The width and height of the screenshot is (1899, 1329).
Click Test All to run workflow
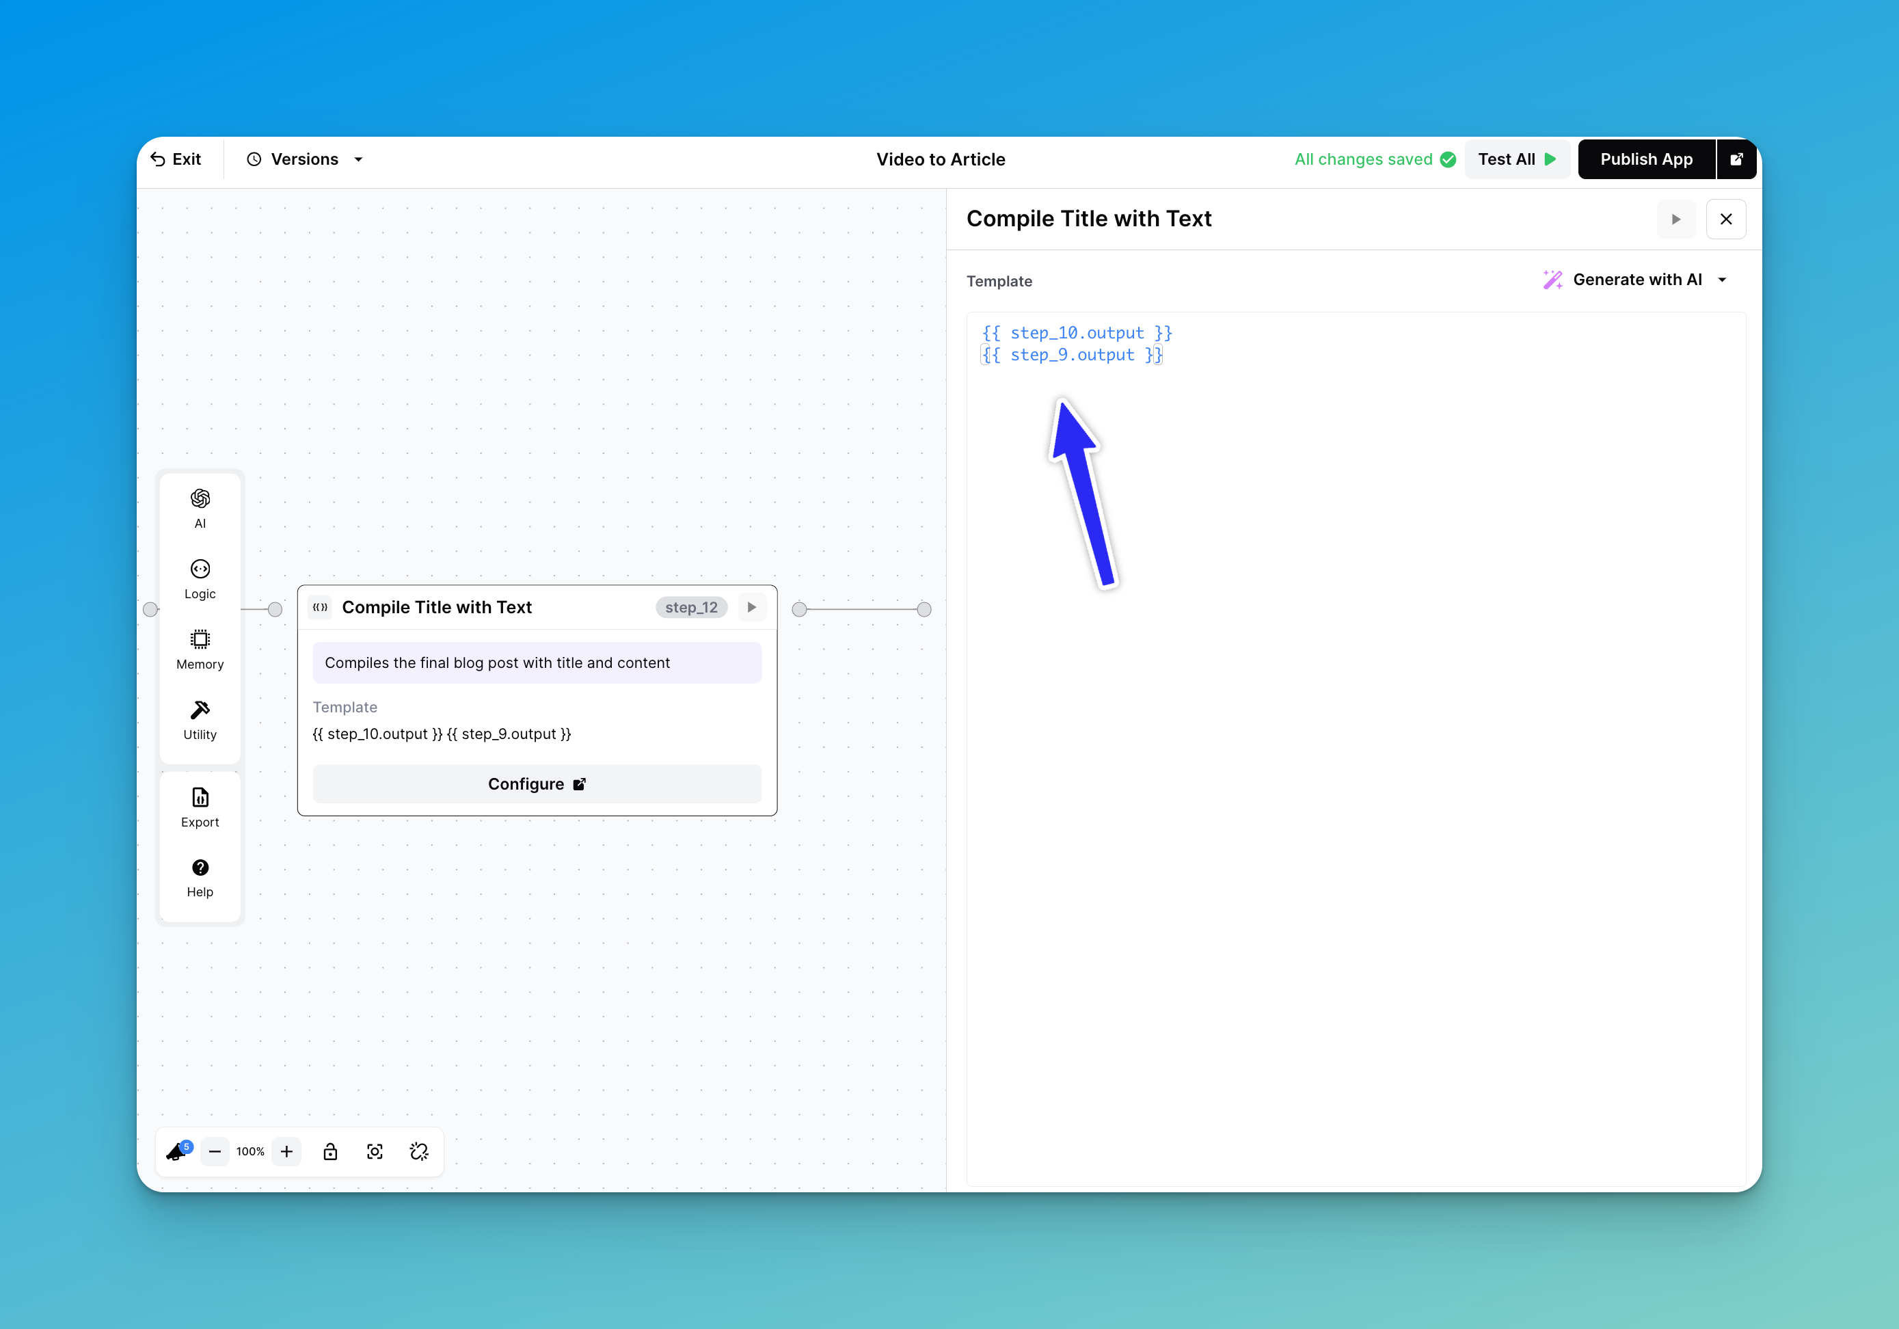(1516, 159)
